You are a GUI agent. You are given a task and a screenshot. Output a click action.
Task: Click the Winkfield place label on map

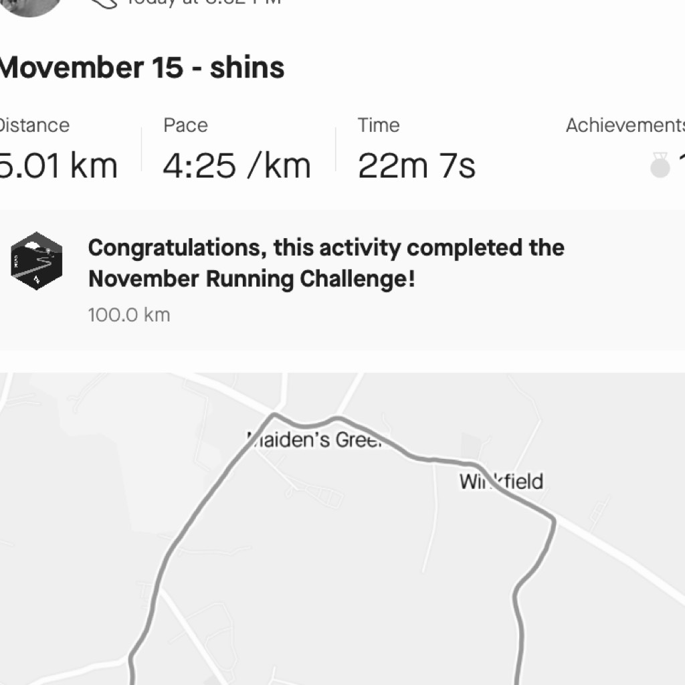coord(502,482)
